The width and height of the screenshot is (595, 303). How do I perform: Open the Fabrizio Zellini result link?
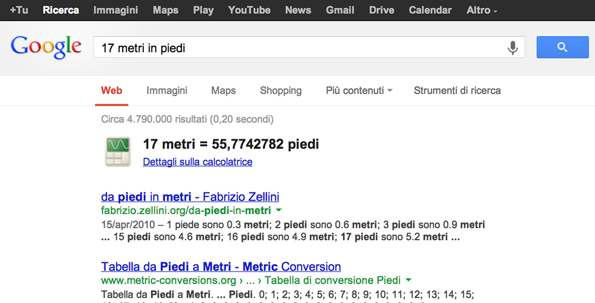coord(190,197)
